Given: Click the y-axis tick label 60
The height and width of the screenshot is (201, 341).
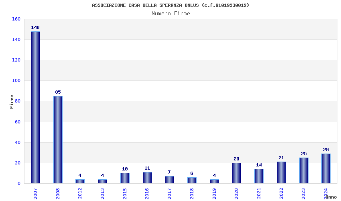Looking at the screenshot, I should tap(18, 122).
